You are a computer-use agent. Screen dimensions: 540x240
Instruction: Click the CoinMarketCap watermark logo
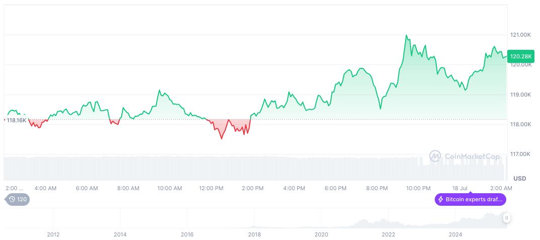coord(464,156)
